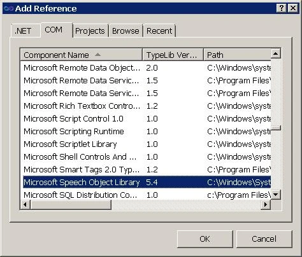Select Microsoft Scriptlet Library row

tap(147, 144)
